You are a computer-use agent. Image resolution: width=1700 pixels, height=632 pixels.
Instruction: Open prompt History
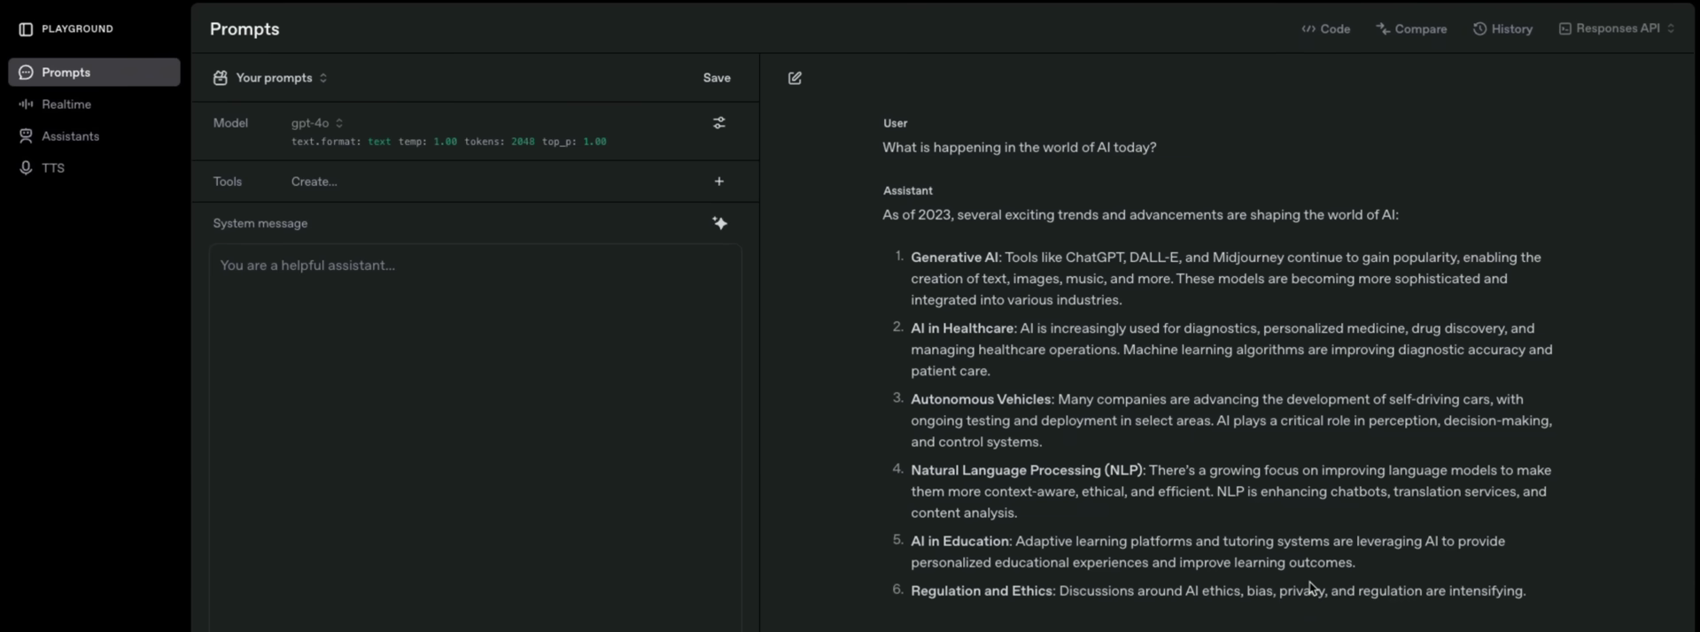pyautogui.click(x=1502, y=29)
